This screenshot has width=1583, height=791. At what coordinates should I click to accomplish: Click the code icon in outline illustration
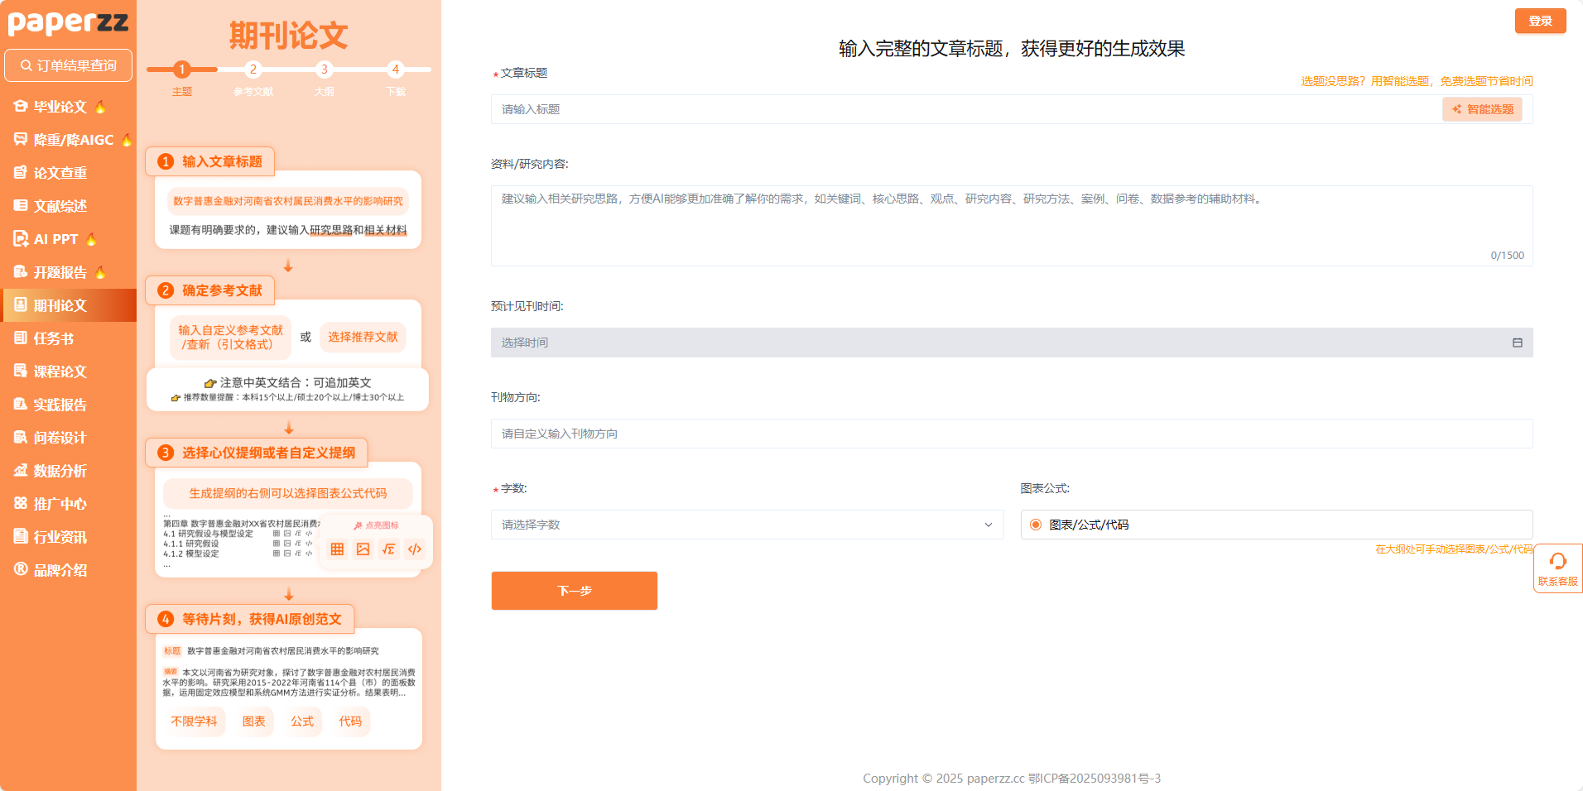coord(415,549)
